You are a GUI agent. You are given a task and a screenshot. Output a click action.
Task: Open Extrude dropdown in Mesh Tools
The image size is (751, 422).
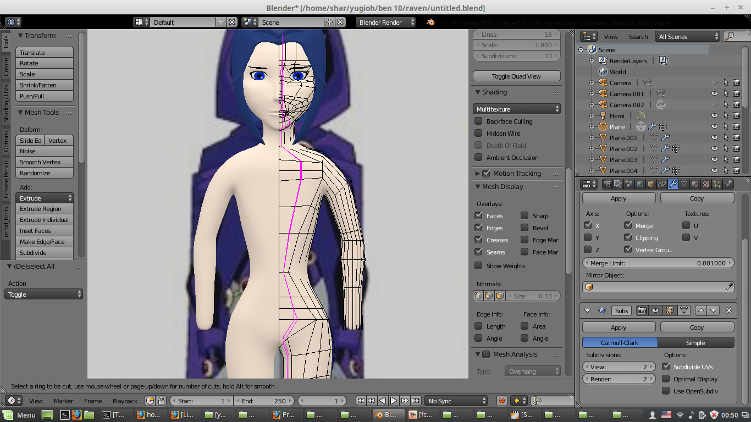point(45,198)
